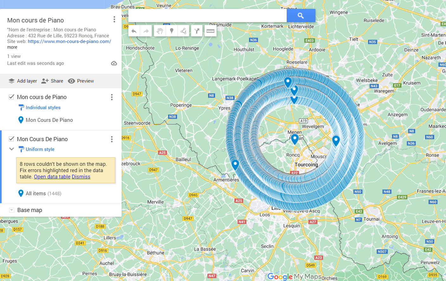Click the Individual styles paint roller icon
This screenshot has height=281, width=446.
(21, 108)
